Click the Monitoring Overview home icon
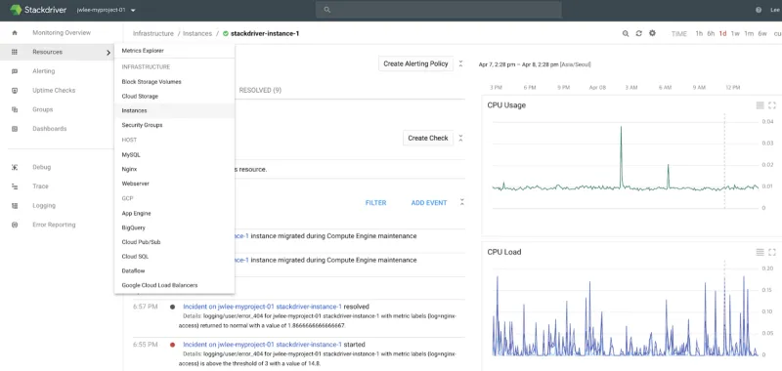 (15, 33)
